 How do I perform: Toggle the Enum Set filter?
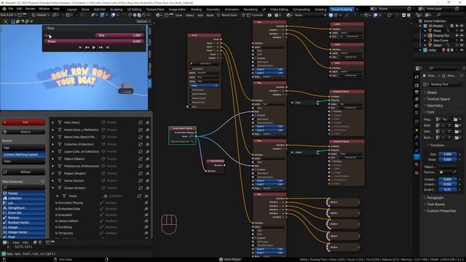(x=24, y=213)
